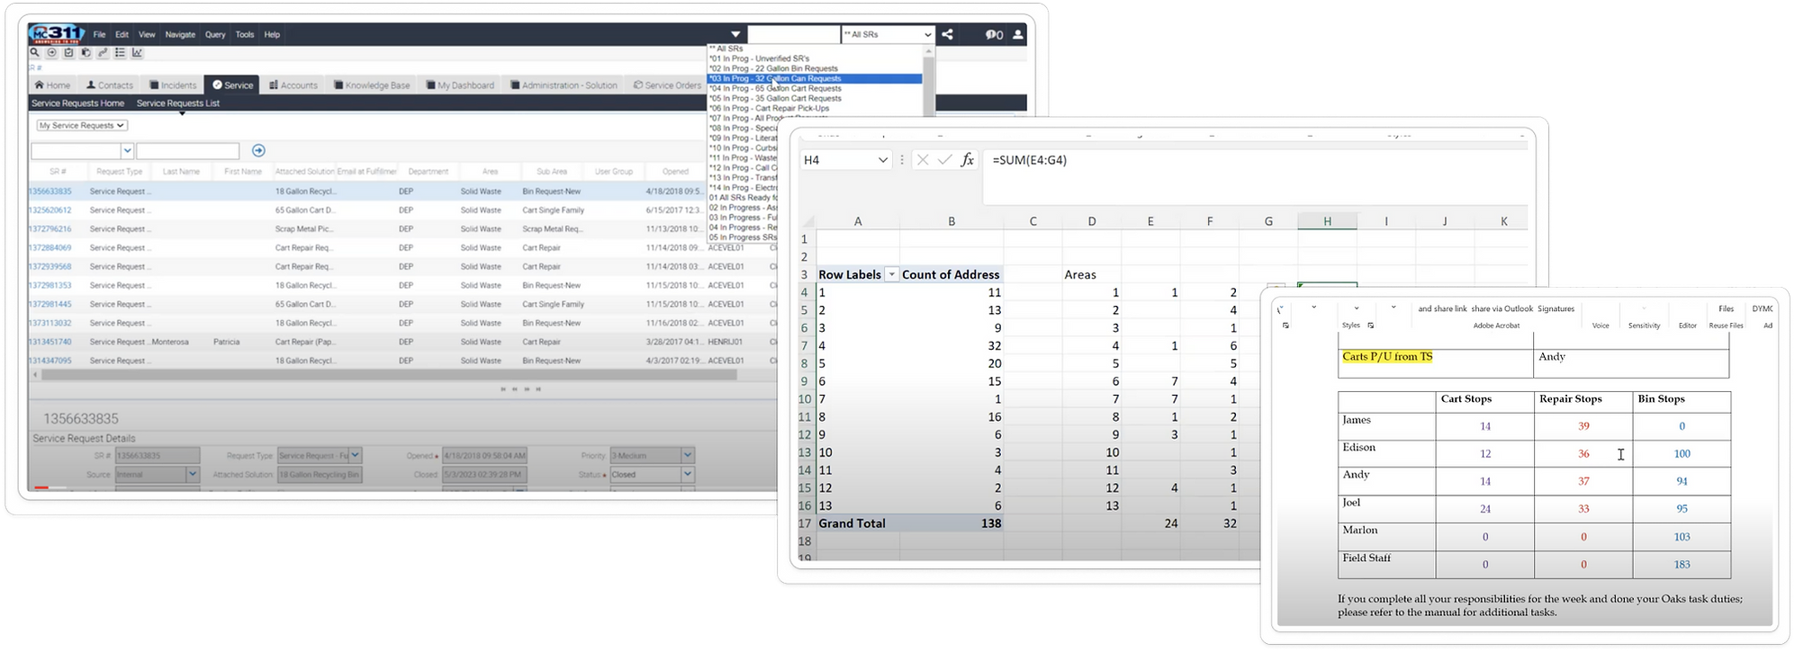Expand the Excel Name Box dropdown
1795x652 pixels.
click(x=882, y=160)
